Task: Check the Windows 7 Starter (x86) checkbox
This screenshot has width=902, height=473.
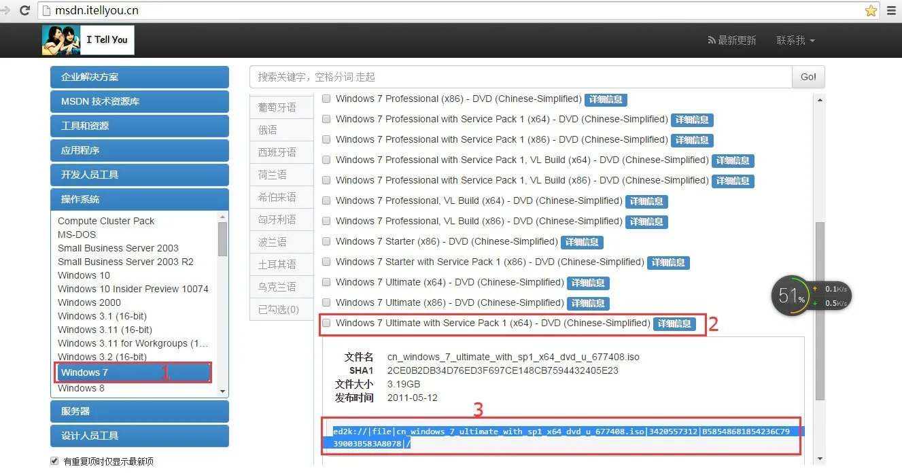Action: point(326,241)
